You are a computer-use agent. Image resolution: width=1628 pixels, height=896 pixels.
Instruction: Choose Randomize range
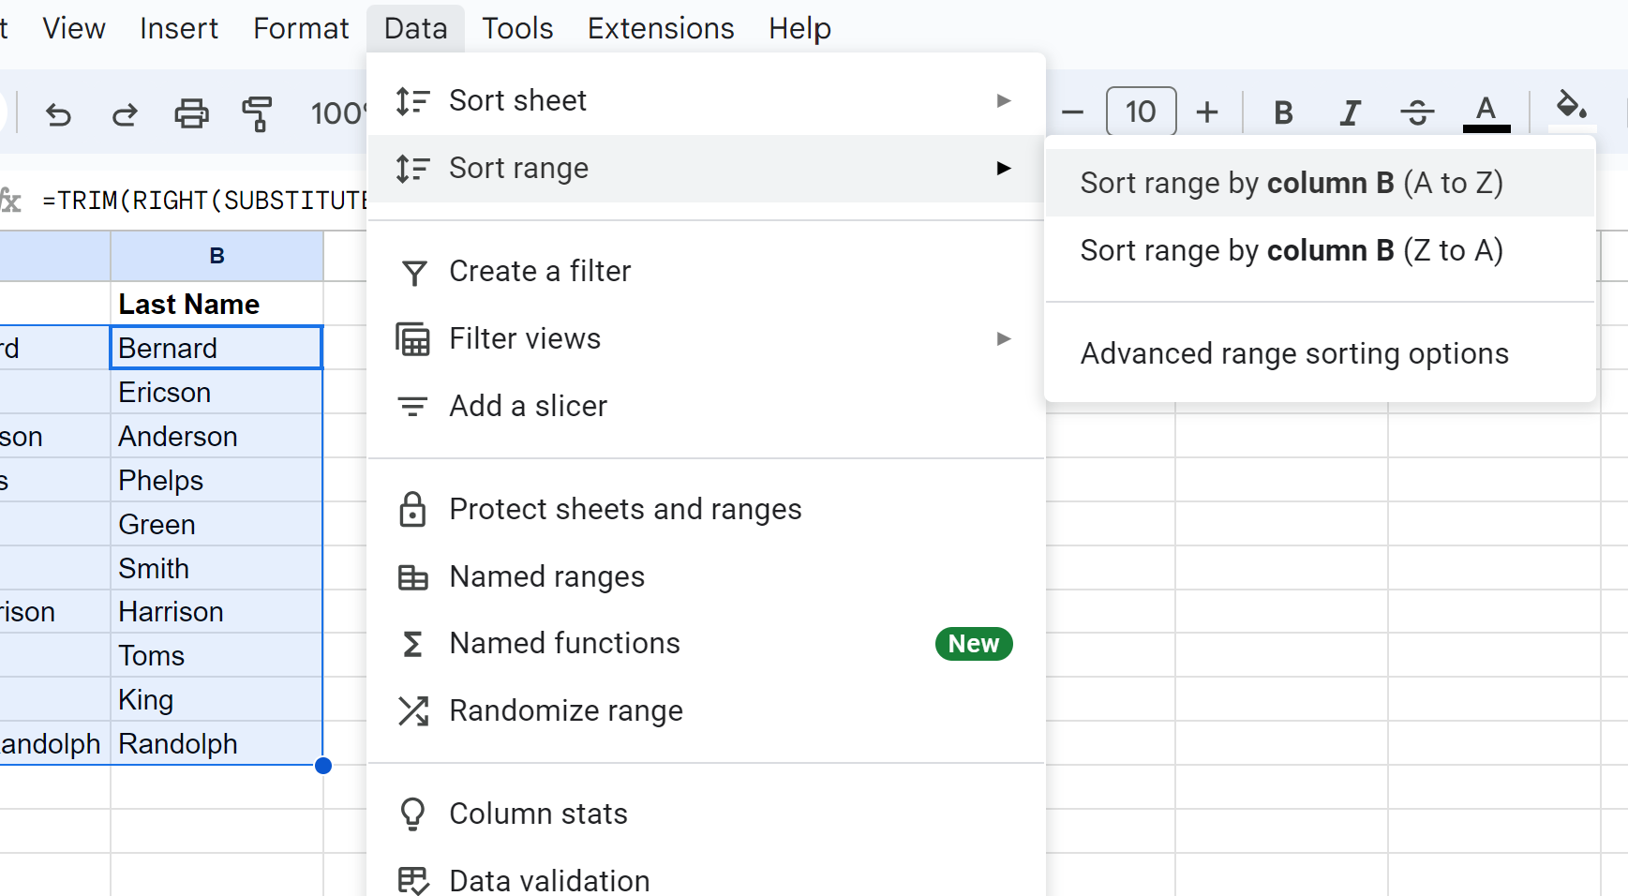(x=707, y=711)
